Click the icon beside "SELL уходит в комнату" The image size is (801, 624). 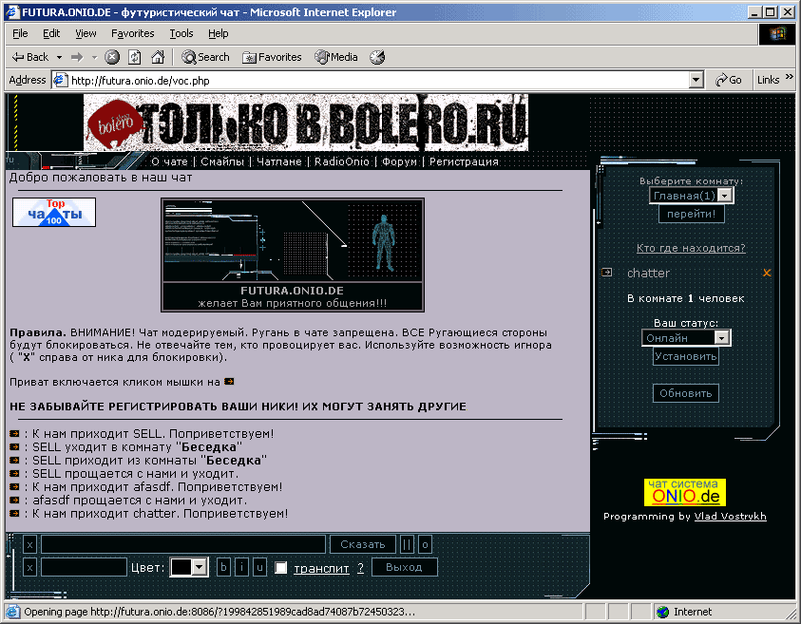(14, 446)
